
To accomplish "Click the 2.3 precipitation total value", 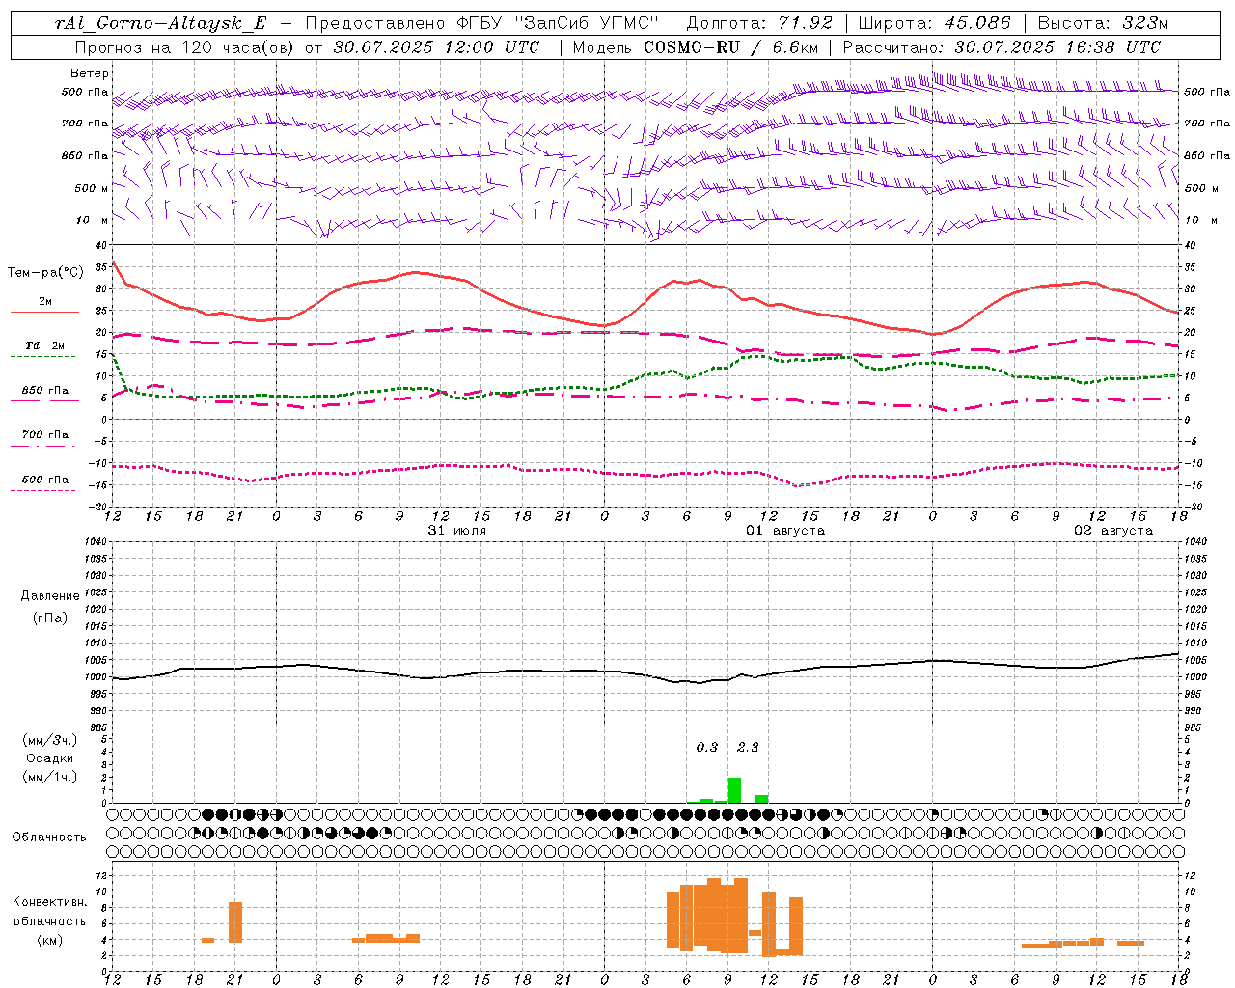I will [x=748, y=747].
